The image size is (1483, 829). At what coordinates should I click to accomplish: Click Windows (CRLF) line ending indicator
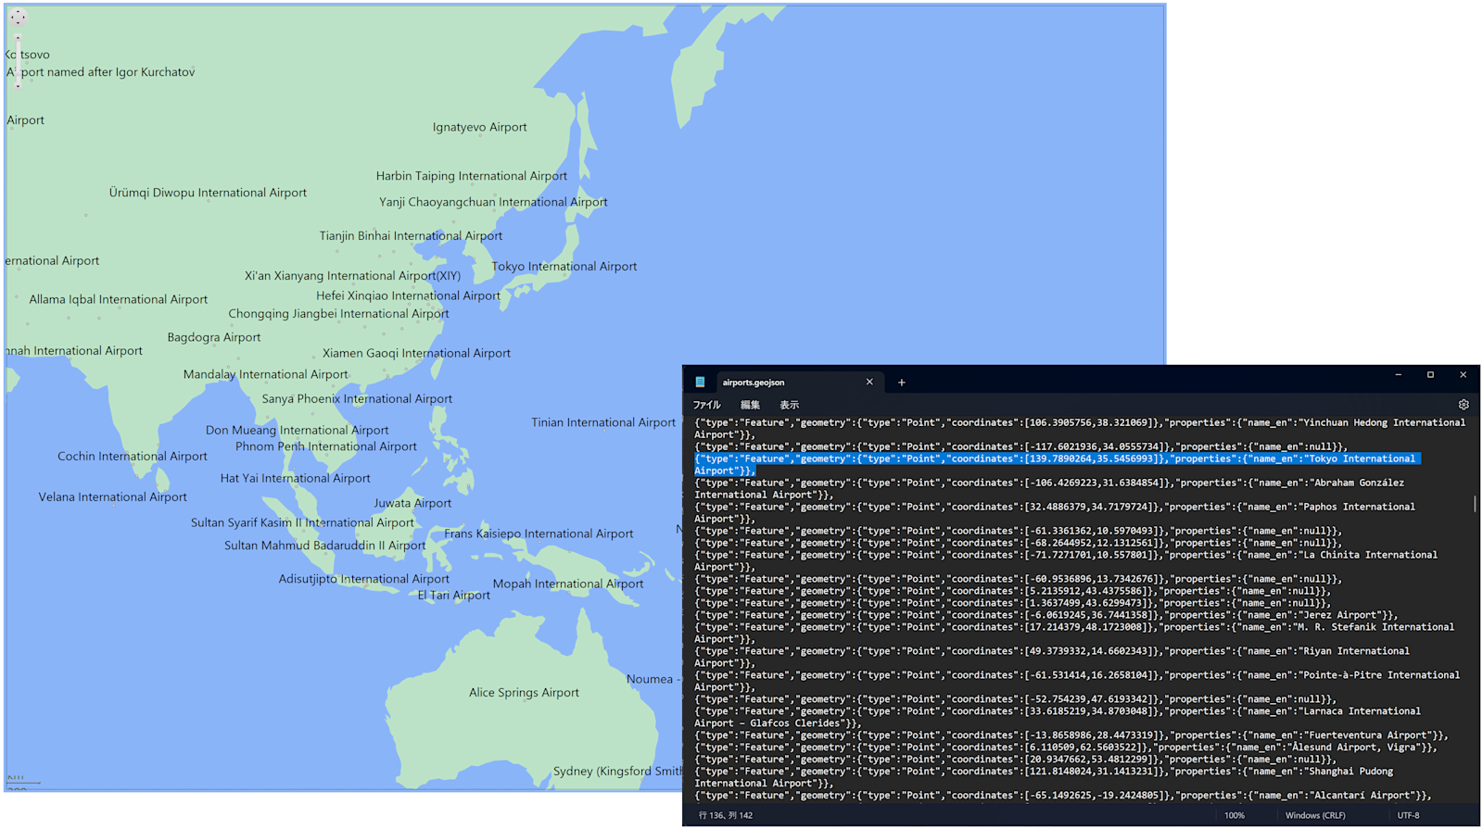(1315, 816)
